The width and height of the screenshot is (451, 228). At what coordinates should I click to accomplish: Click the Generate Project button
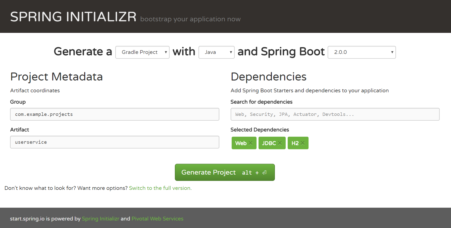pyautogui.click(x=225, y=172)
